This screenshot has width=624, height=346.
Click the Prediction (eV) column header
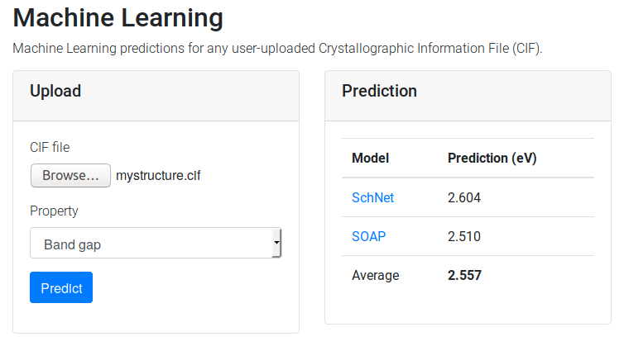(492, 158)
